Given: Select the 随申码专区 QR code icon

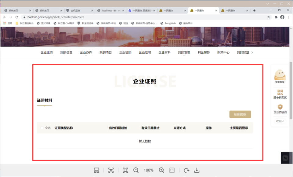Looking at the screenshot, I should [280, 92].
